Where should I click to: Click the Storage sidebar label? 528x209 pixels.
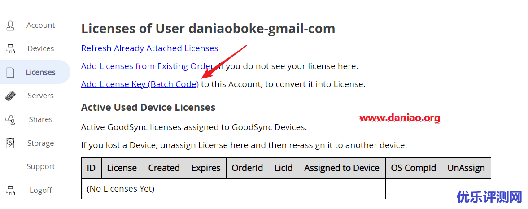(41, 143)
